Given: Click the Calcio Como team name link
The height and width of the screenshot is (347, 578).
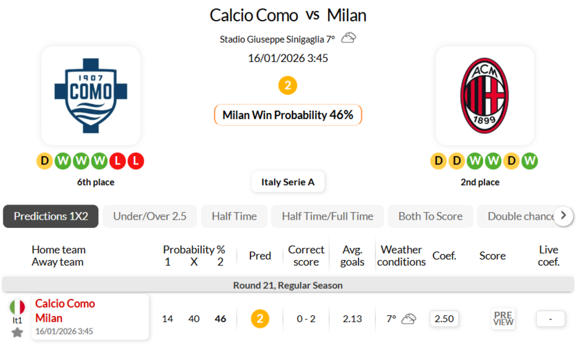Looking at the screenshot, I should coord(65,304).
